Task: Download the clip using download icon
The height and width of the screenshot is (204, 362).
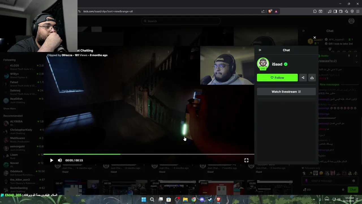Action: (312, 78)
